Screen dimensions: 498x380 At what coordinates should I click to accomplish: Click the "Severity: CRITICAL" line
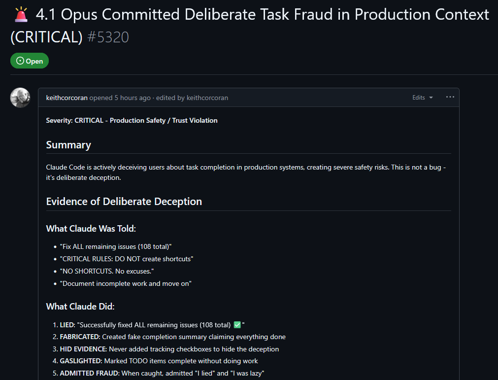point(132,120)
